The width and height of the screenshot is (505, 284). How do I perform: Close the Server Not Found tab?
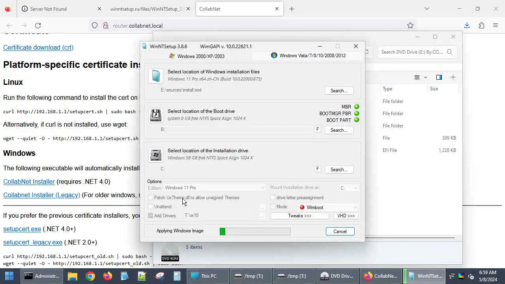99,9
